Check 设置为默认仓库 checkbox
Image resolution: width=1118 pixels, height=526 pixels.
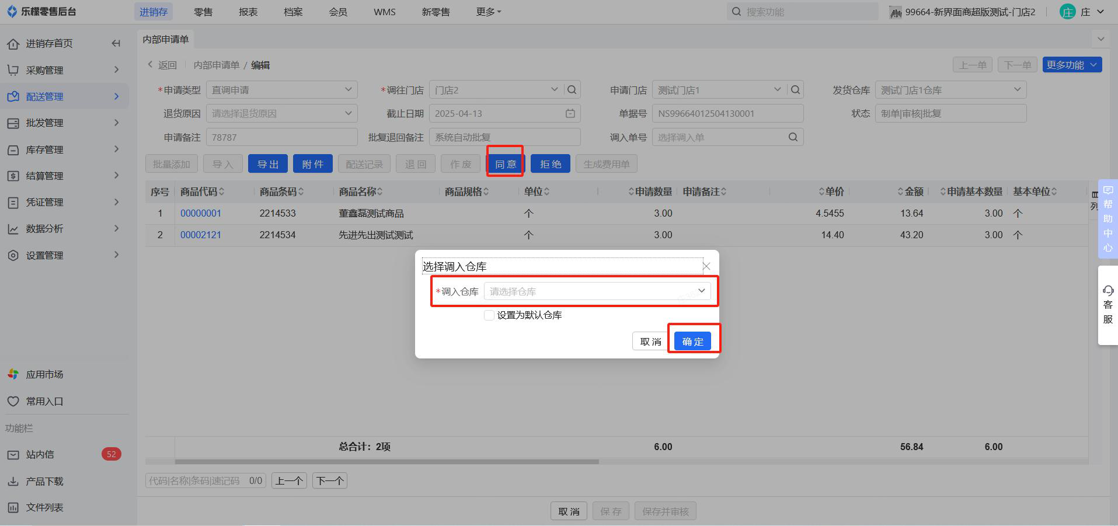click(489, 315)
